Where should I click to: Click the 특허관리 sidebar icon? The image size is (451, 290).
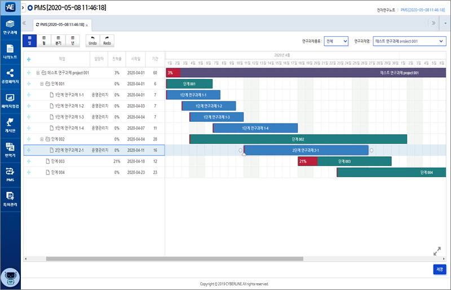(x=10, y=197)
